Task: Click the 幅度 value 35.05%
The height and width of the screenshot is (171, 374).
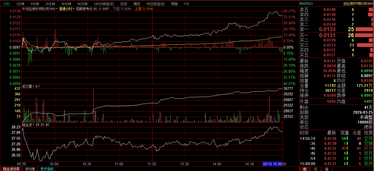Action: 329,71
